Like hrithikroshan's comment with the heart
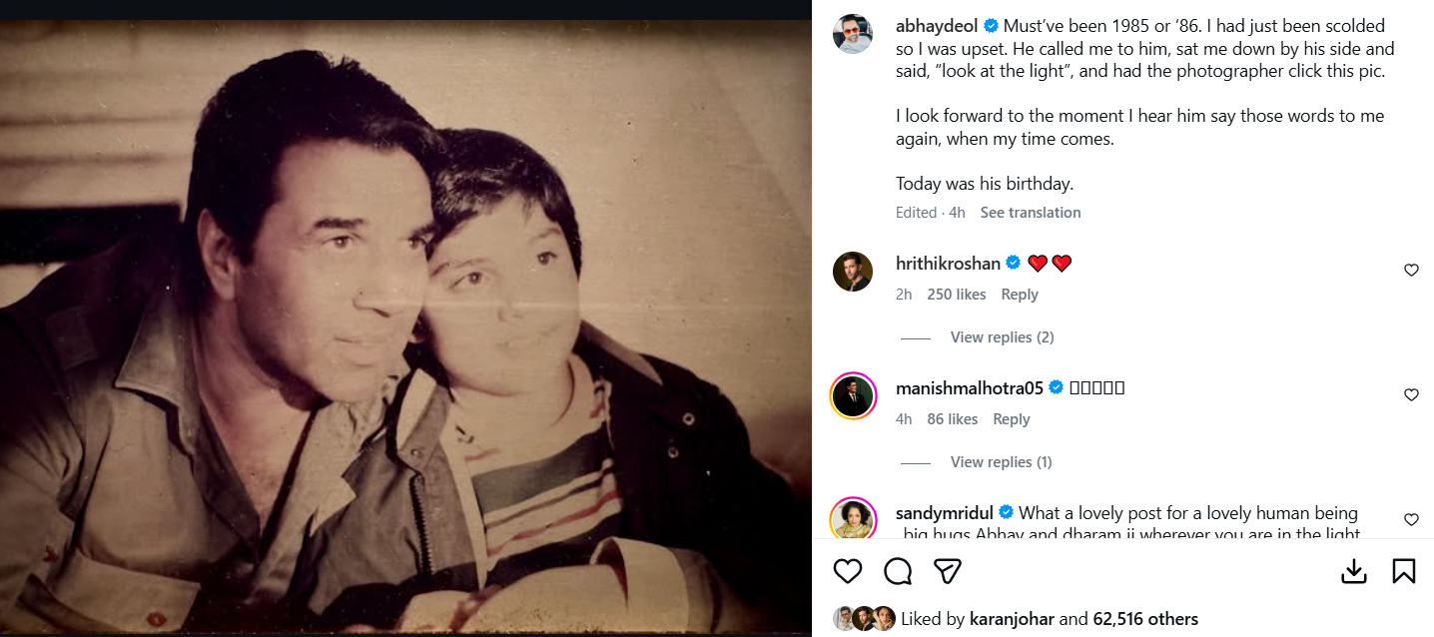Screen dimensions: 1434x637 [x=1411, y=270]
